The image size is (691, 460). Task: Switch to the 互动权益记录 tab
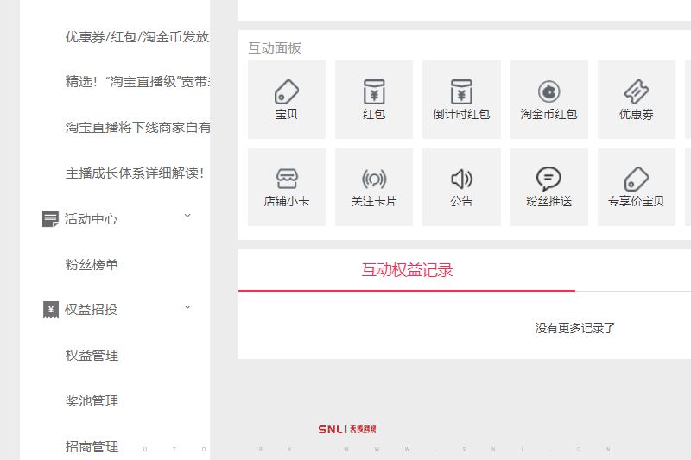tap(407, 270)
